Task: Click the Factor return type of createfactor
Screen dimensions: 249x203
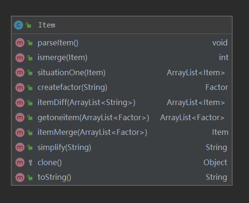Action: point(217,87)
